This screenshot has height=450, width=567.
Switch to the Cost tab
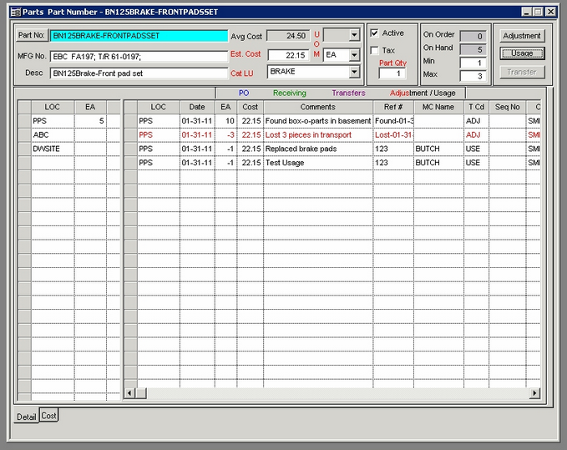49,416
